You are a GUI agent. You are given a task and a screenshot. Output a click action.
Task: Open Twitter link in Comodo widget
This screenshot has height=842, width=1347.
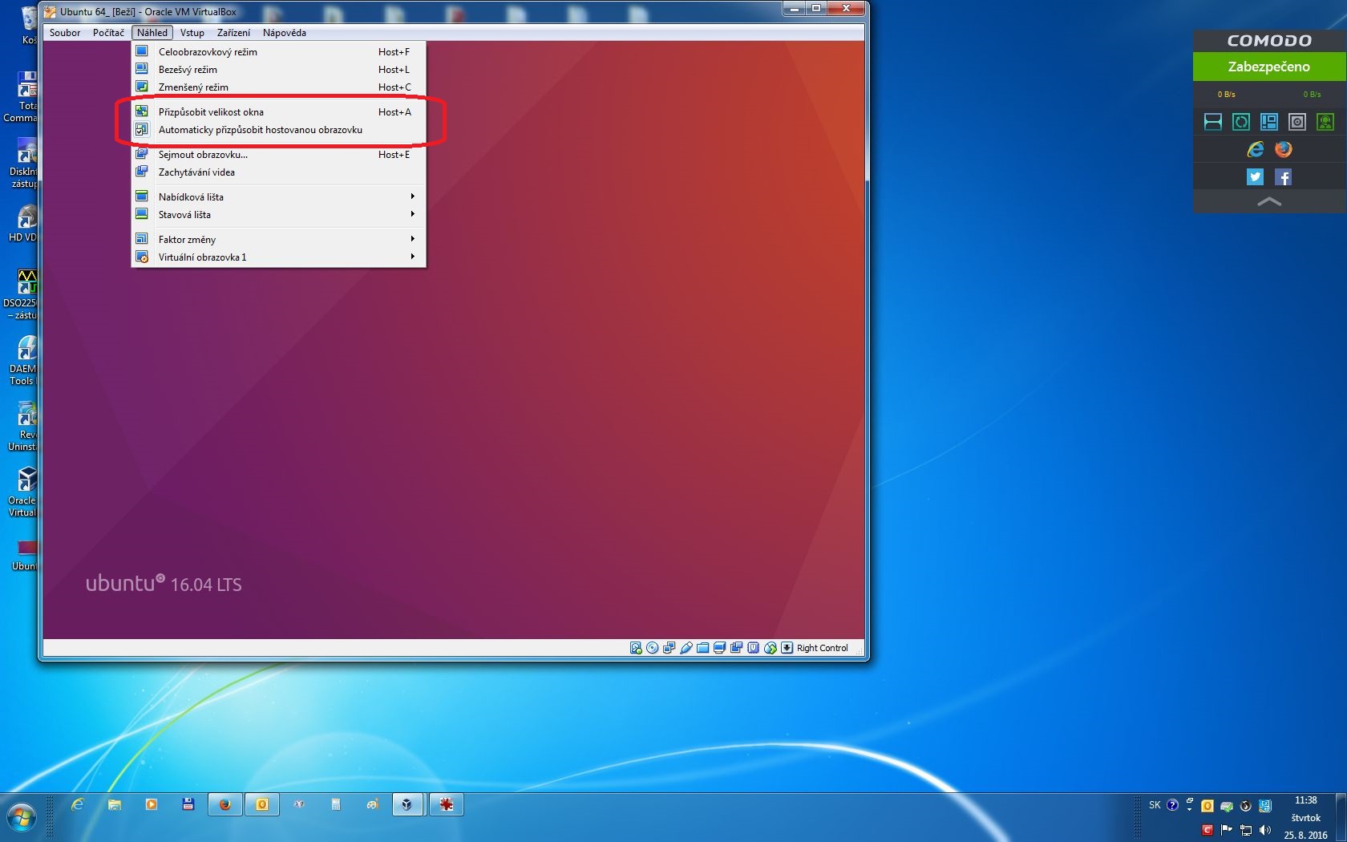(x=1256, y=177)
